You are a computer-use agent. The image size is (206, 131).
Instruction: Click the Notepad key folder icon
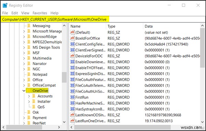29,74
